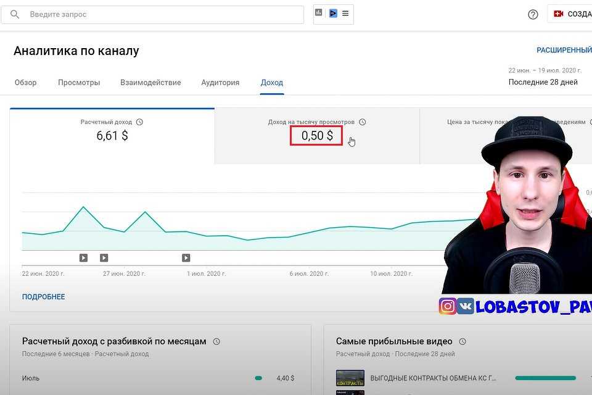Click clock icon beside 'Самые прибыльные видео'

click(462, 342)
